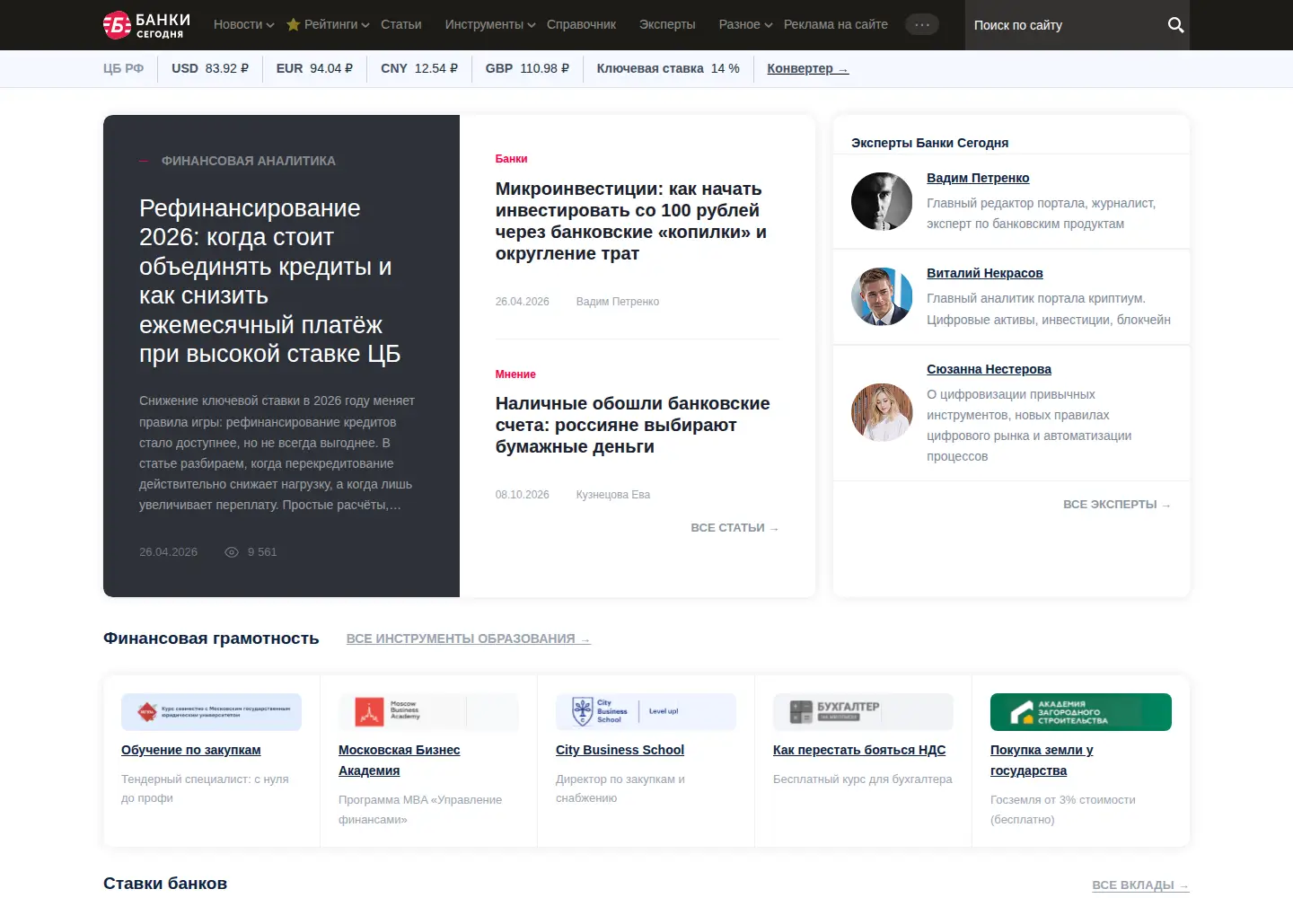
Task: Click the Банки category tag
Action: coord(511,159)
